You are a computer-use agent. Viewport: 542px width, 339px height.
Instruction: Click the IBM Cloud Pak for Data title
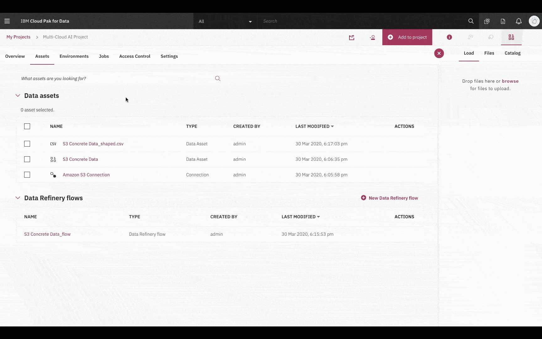(x=45, y=21)
